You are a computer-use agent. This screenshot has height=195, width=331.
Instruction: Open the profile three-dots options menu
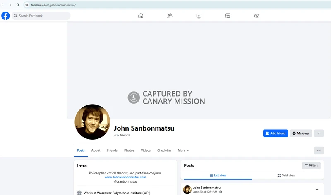319,150
